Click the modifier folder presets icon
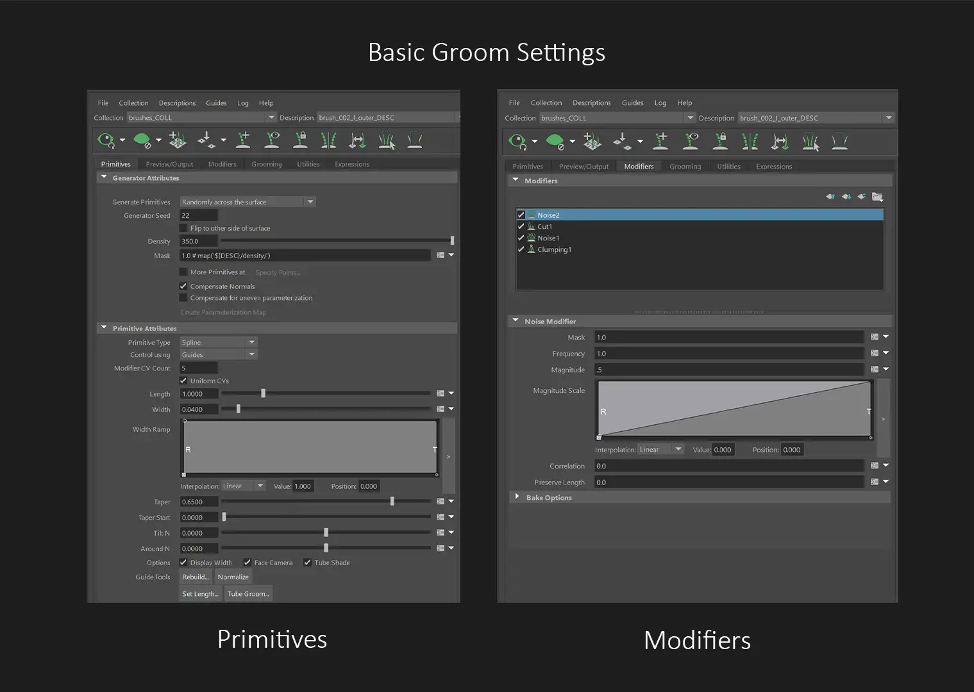This screenshot has width=974, height=692. tap(878, 197)
